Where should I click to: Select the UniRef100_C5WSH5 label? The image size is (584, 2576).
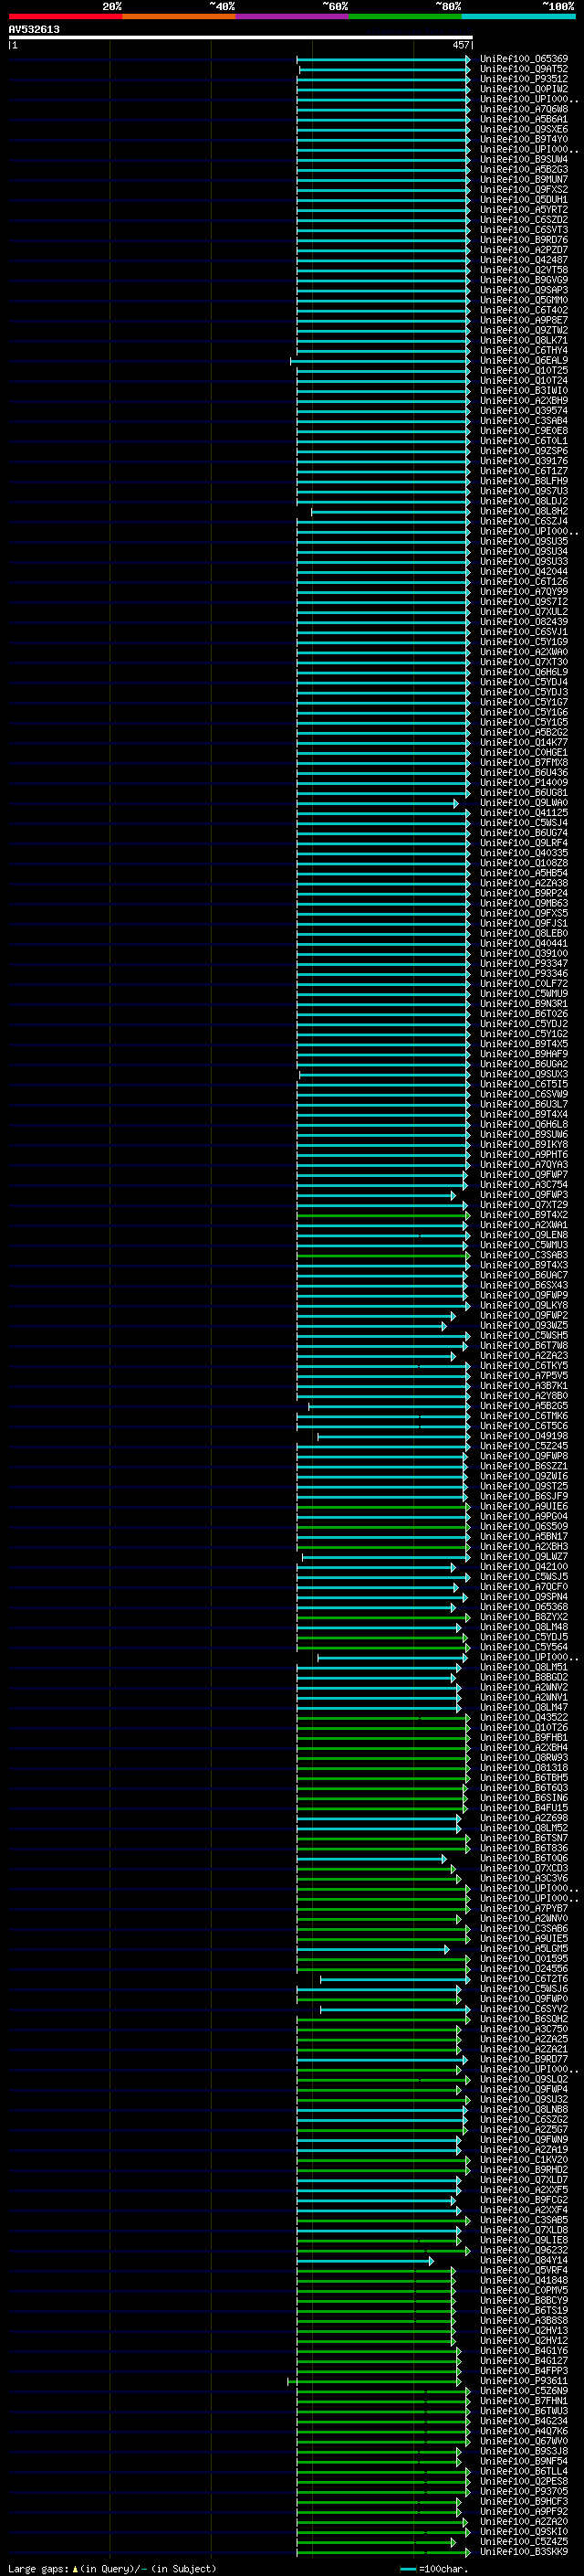pyautogui.click(x=524, y=1335)
